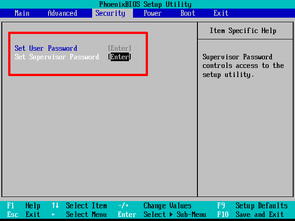Click the grey [Enter] value for User Password
The width and height of the screenshot is (295, 221).
click(x=119, y=48)
